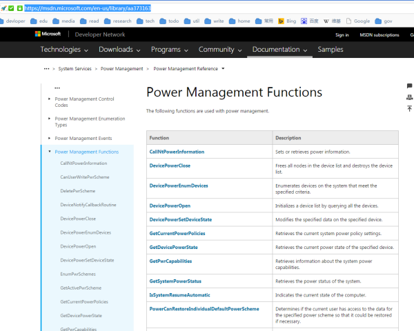Open the Community menu
The width and height of the screenshot is (414, 331).
220,50
